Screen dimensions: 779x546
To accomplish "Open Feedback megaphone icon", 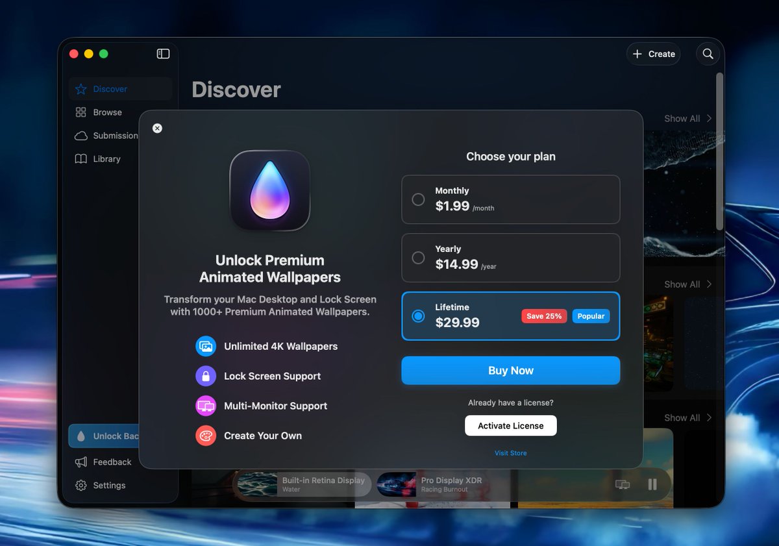I will 80,462.
